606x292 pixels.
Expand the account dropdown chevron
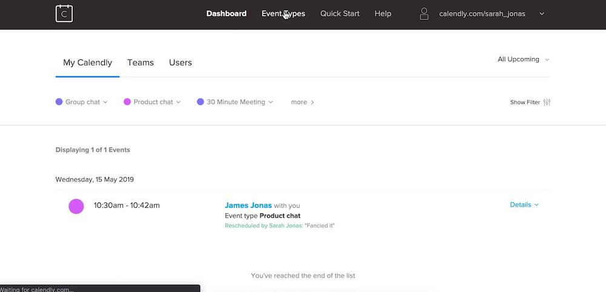[542, 14]
